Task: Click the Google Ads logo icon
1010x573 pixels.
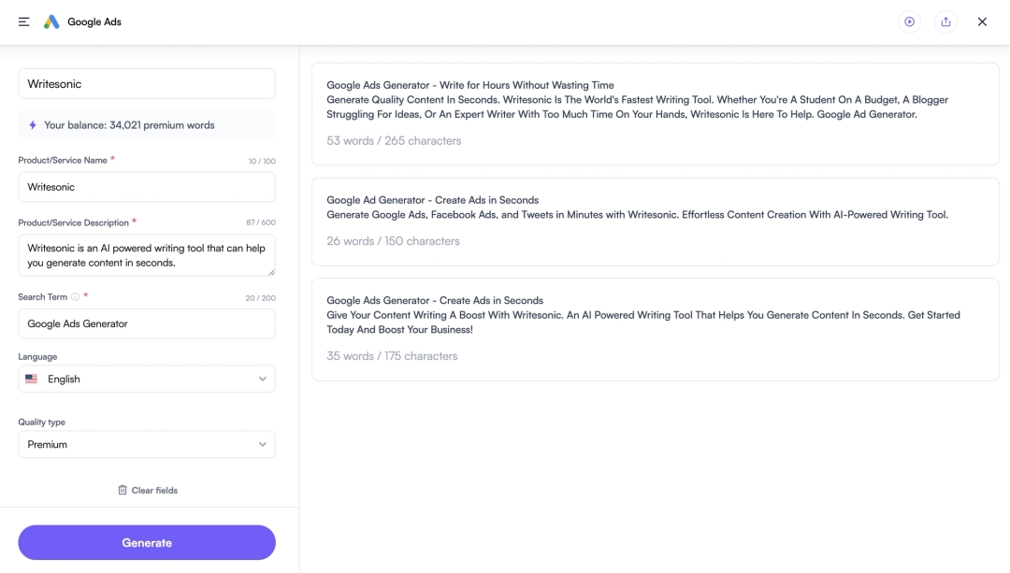Action: point(51,21)
